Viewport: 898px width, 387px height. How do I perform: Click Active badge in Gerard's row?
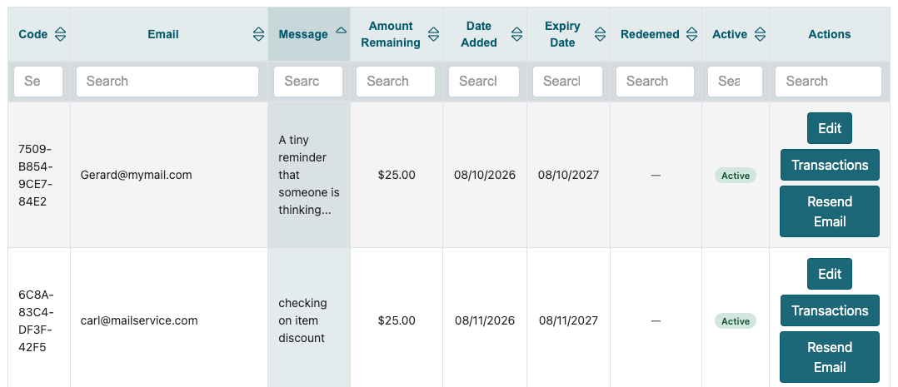point(736,176)
